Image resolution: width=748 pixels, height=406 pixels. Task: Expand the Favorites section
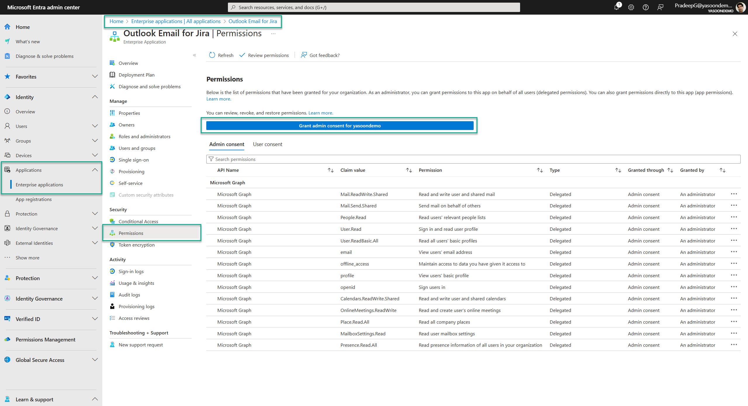click(95, 77)
